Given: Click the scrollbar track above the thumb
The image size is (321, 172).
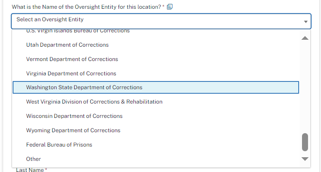Looking at the screenshot, I should point(305,87).
